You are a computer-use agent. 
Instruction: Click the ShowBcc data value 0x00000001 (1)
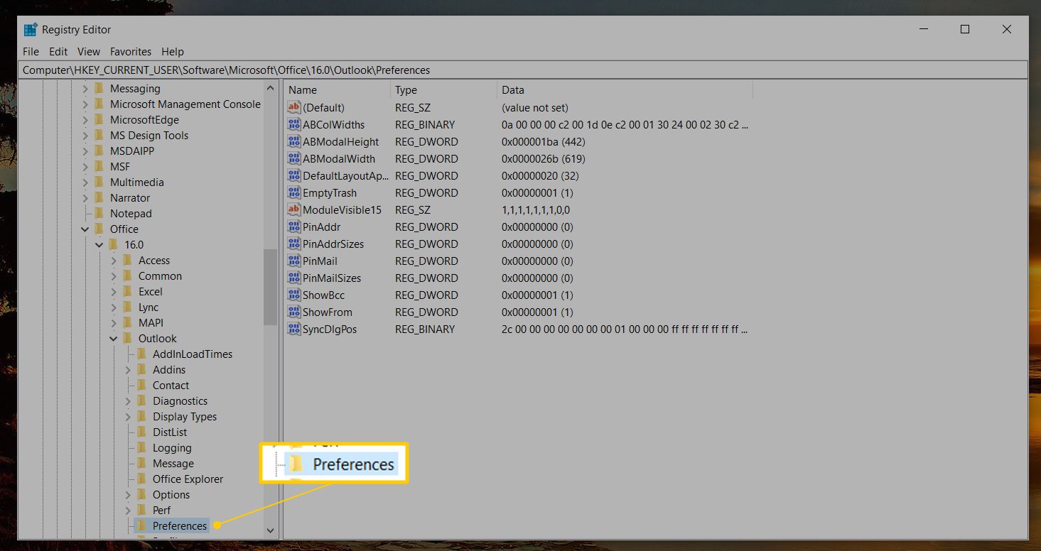point(537,295)
